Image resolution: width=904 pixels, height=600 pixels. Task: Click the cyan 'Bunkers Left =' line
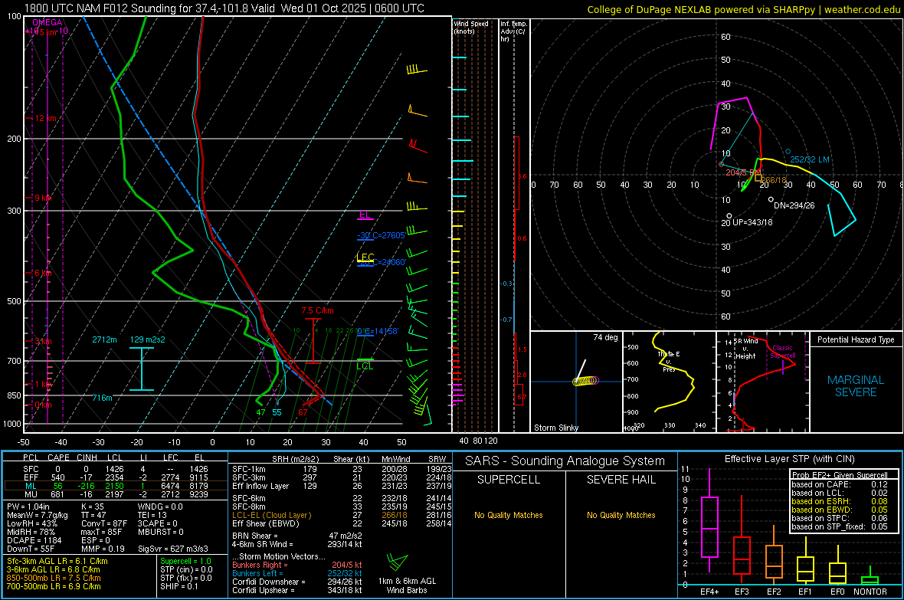297,573
